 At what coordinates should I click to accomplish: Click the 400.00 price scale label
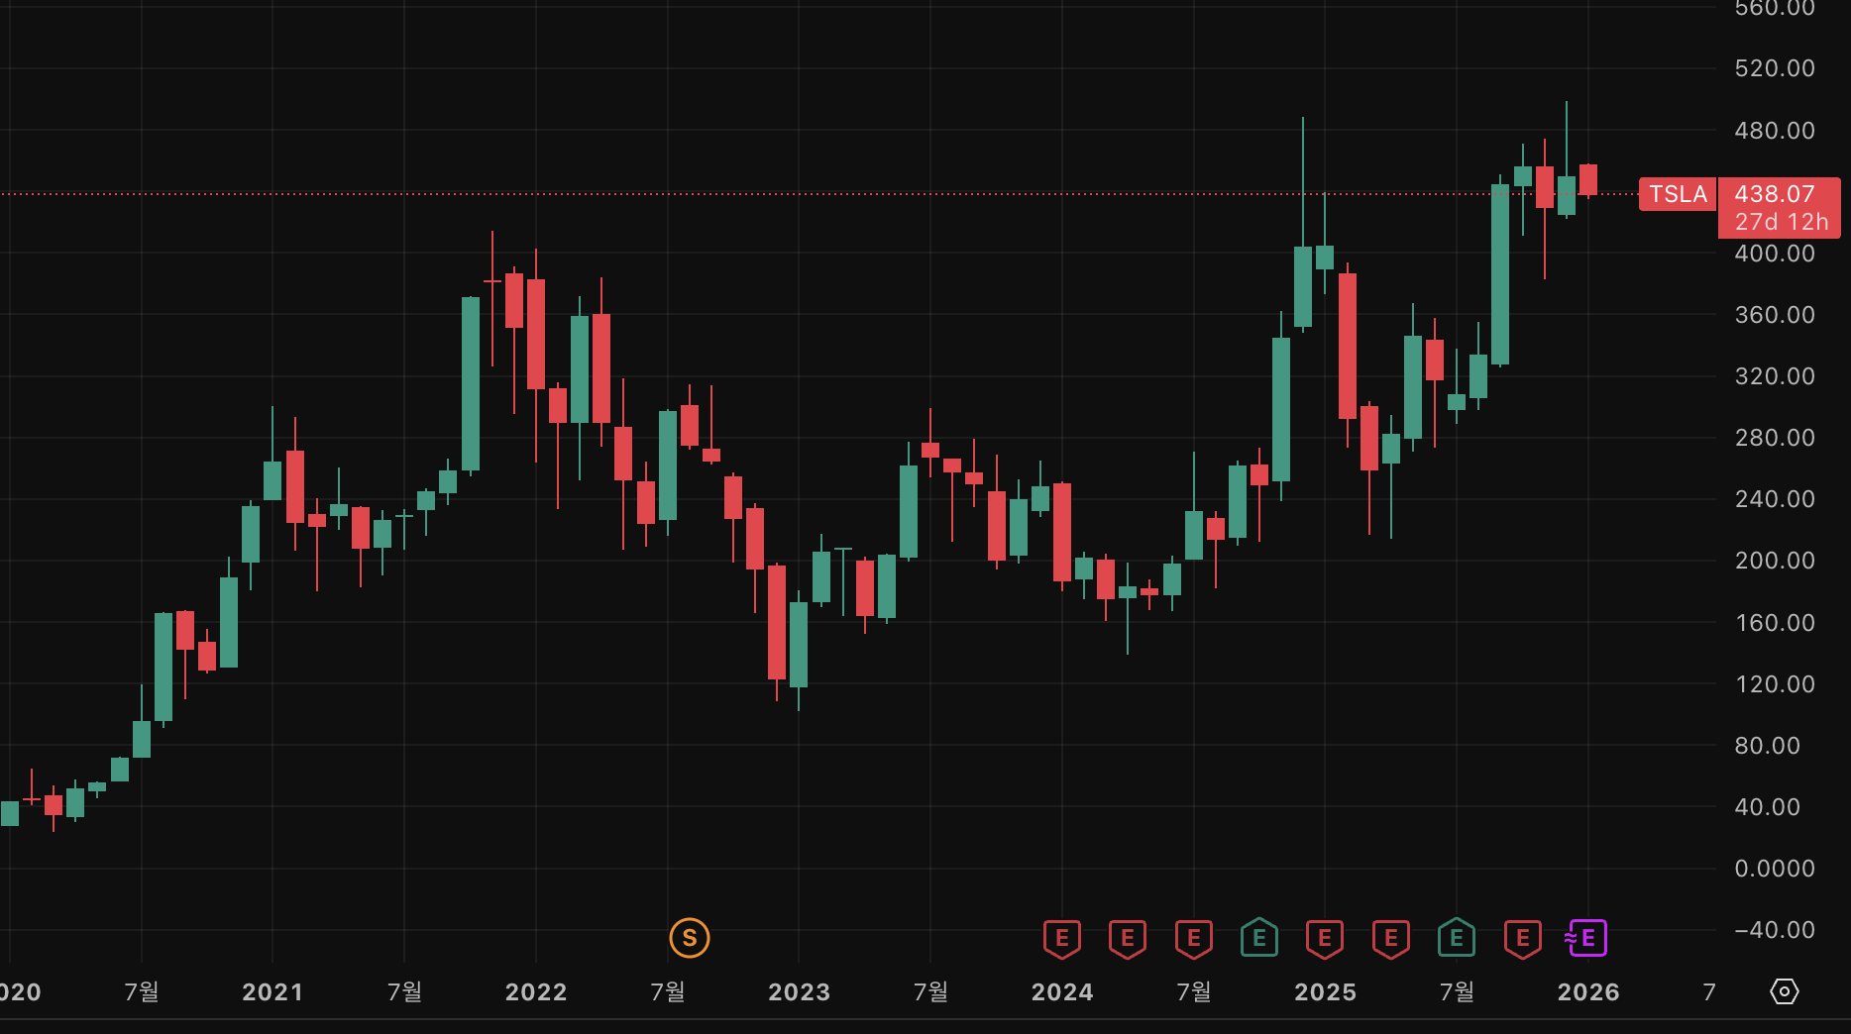pos(1775,254)
